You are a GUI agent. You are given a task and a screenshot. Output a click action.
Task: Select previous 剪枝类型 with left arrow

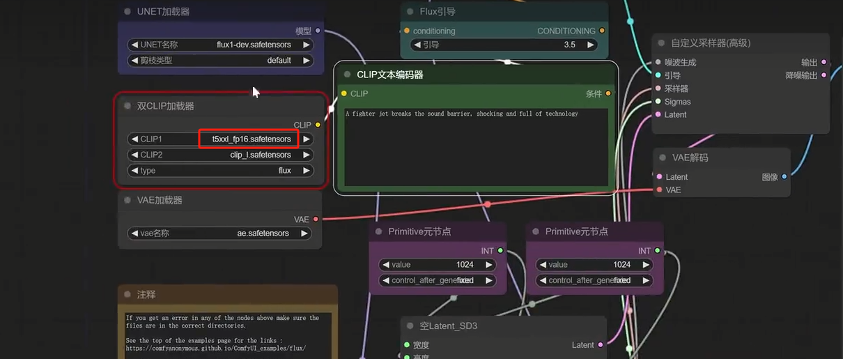coord(134,61)
